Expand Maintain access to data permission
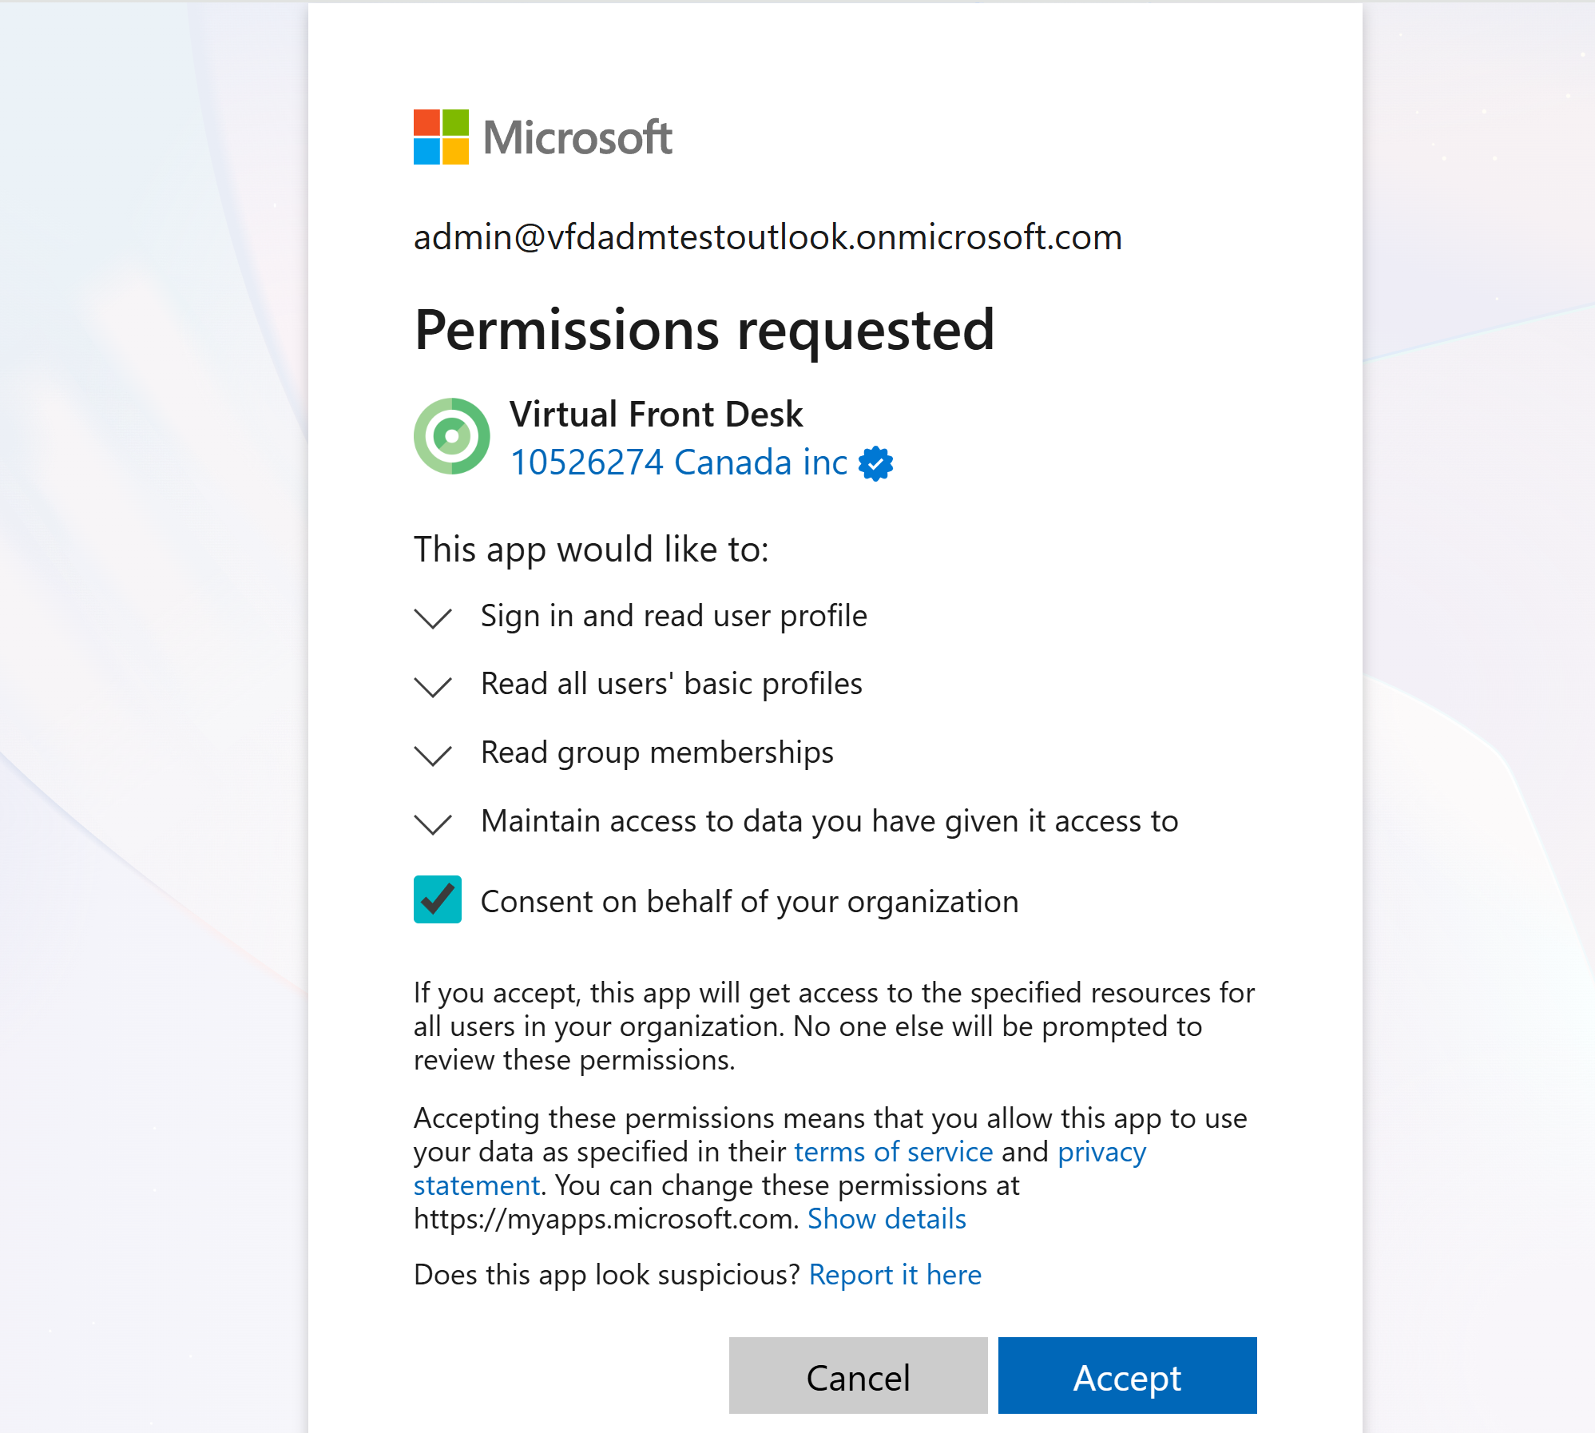The width and height of the screenshot is (1595, 1433). pos(433,824)
